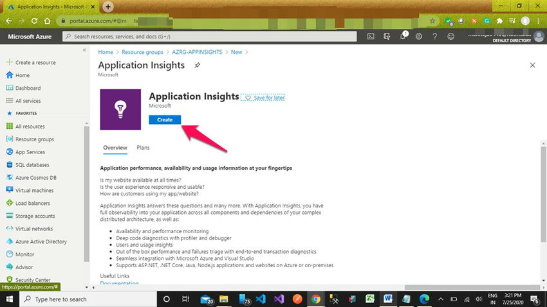Click the Documentation link under Useful Links
The width and height of the screenshot is (547, 307).
coord(119,283)
